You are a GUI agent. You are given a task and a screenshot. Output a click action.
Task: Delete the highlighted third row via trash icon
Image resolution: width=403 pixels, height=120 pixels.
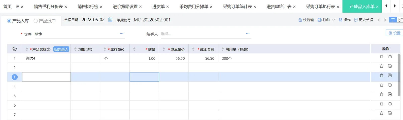tap(381, 75)
